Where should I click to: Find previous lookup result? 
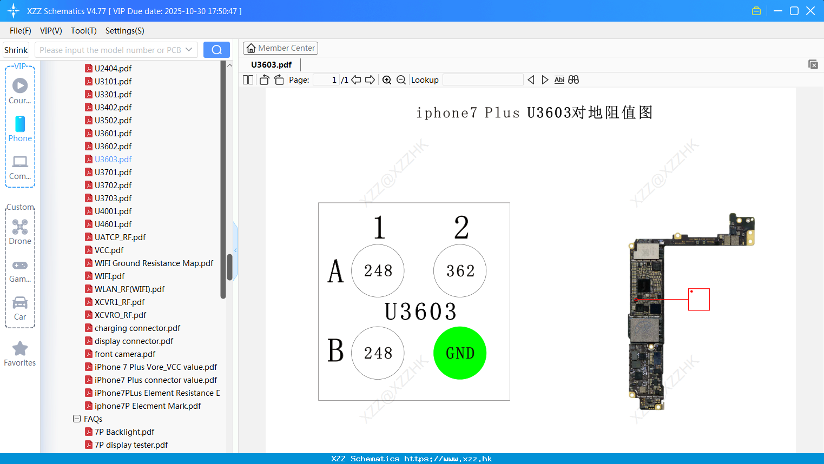click(531, 79)
